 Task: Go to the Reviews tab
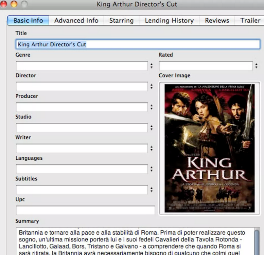217,20
